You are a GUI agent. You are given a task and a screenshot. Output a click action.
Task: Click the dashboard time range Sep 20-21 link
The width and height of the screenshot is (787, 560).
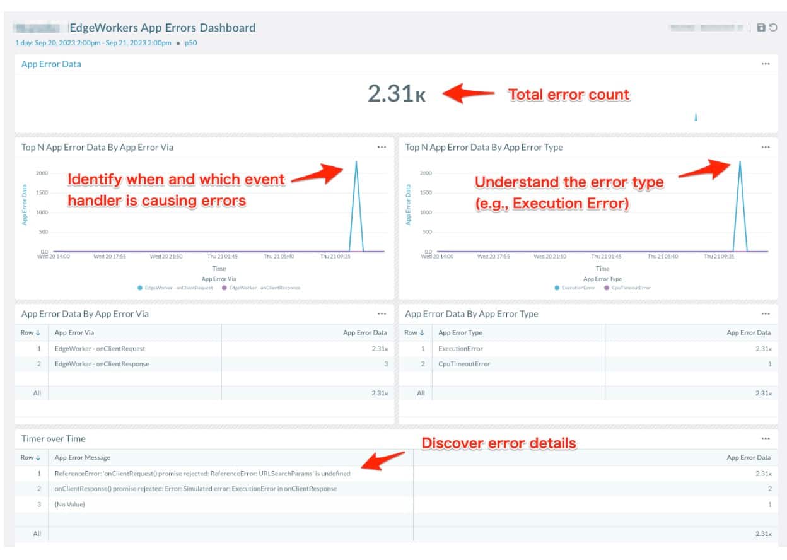click(93, 43)
